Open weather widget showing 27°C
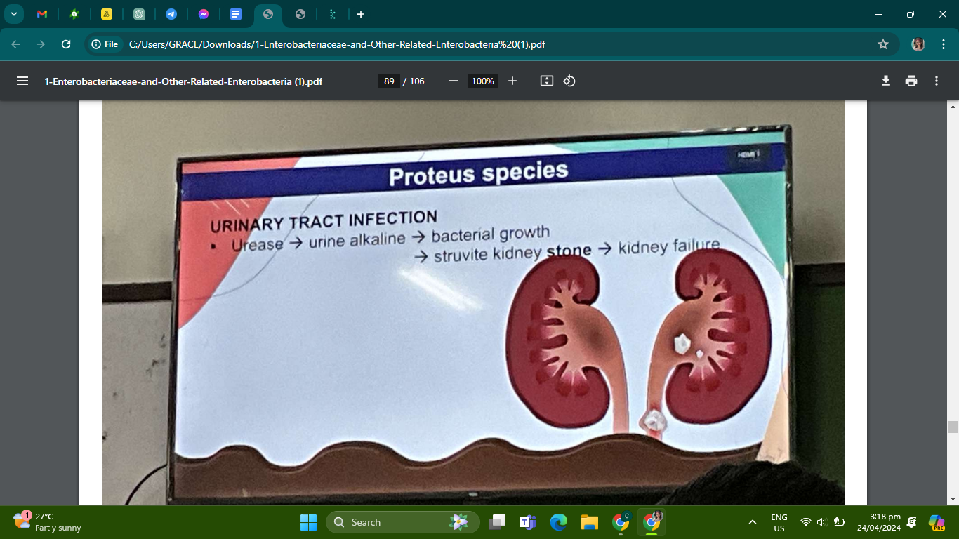Screen dimensions: 959x539 (48, 521)
